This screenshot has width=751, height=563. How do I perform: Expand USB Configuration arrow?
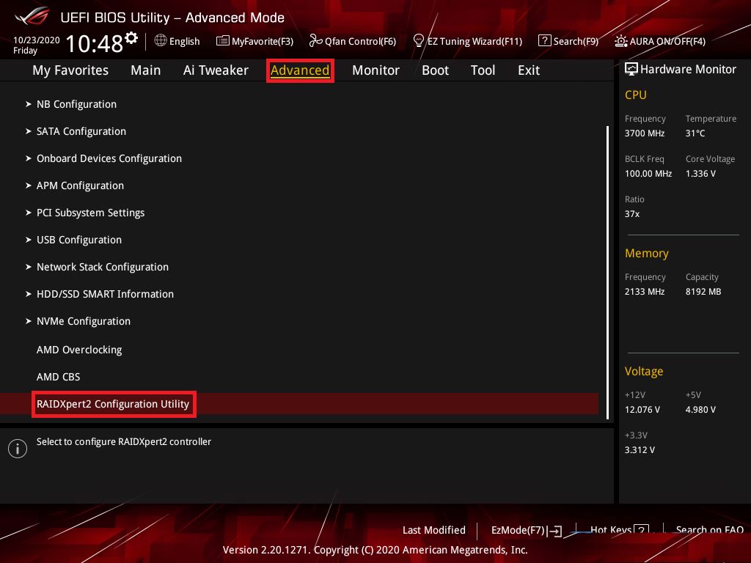click(29, 240)
